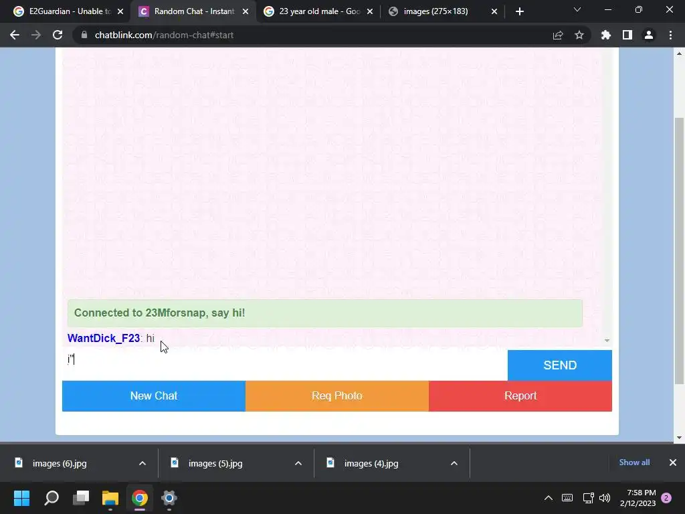
Task: Close the downloads bar
Action: 673,462
